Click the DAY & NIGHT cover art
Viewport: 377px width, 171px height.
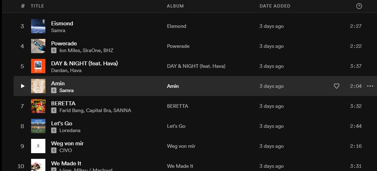coord(38,66)
